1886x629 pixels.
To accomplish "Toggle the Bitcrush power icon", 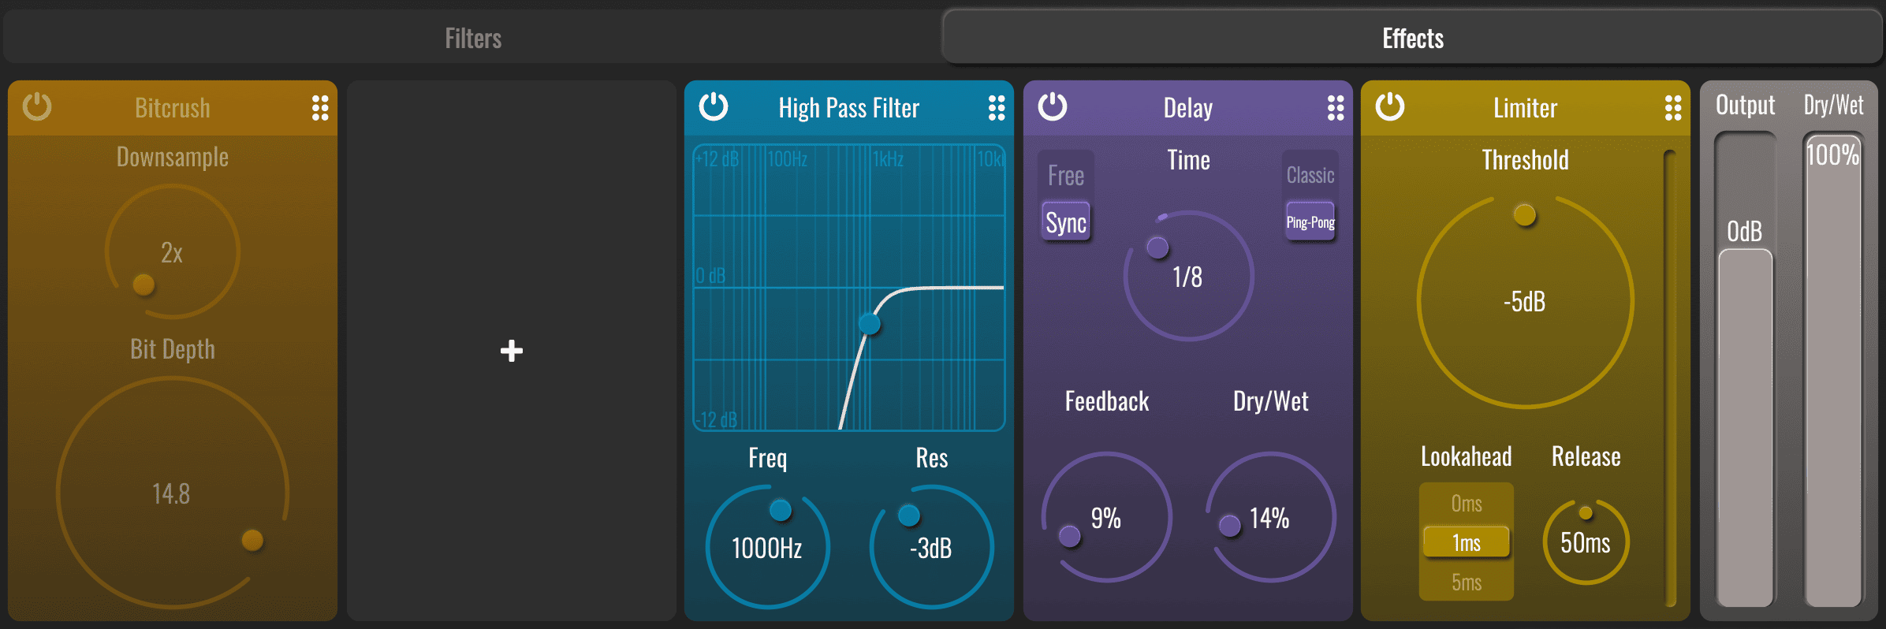I will (x=37, y=106).
